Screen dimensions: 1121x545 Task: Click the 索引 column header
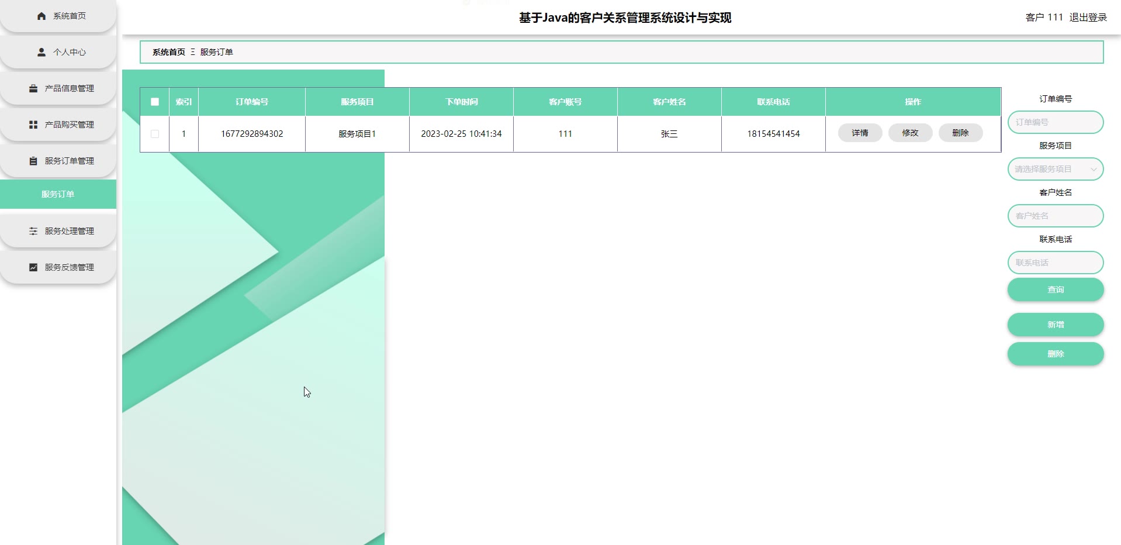click(x=184, y=102)
